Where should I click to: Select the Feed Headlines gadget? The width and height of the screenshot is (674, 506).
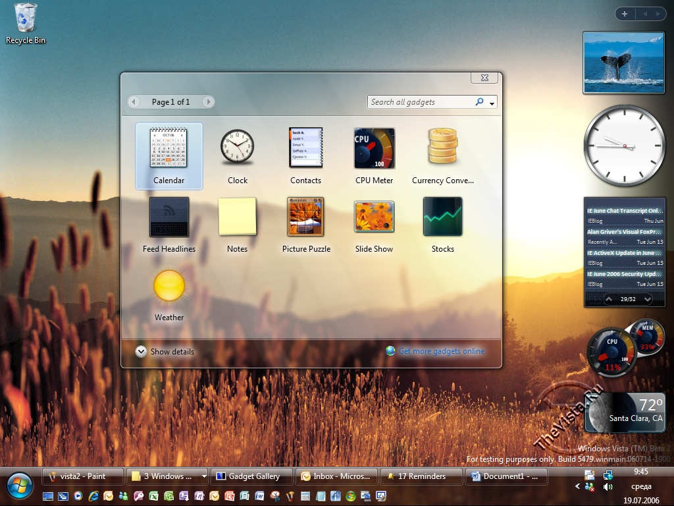pos(169,217)
